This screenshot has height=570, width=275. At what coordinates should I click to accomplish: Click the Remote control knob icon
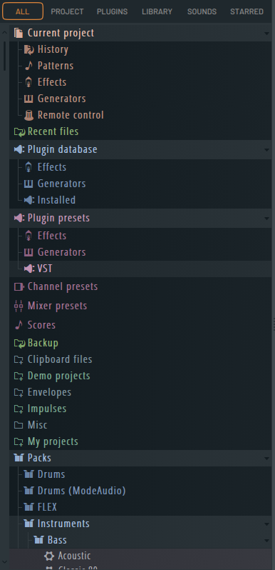28,115
